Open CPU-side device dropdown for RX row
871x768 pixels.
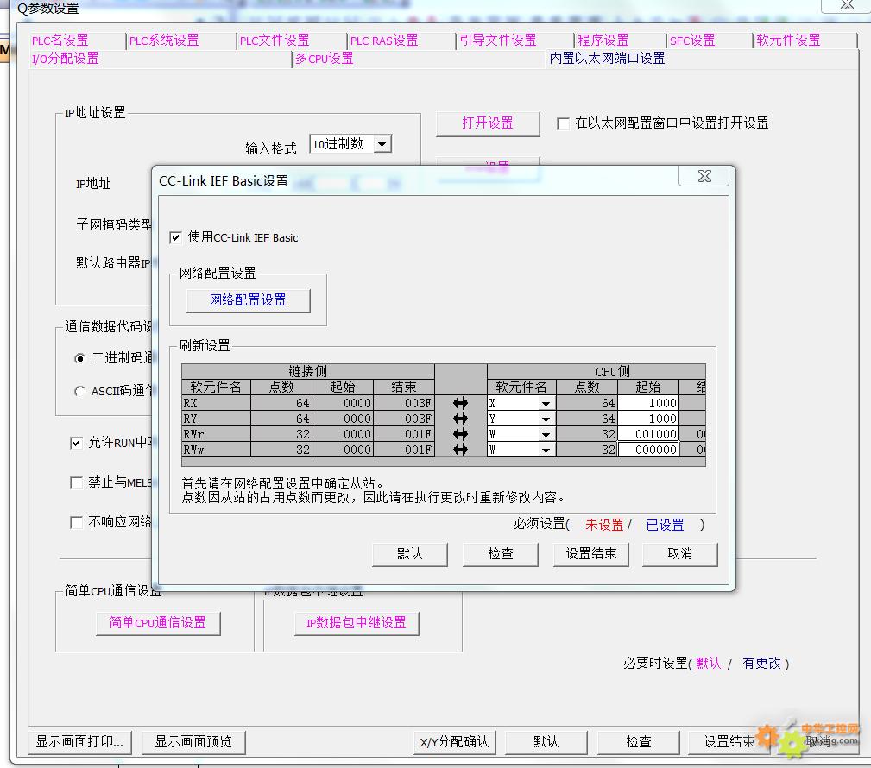tap(546, 403)
